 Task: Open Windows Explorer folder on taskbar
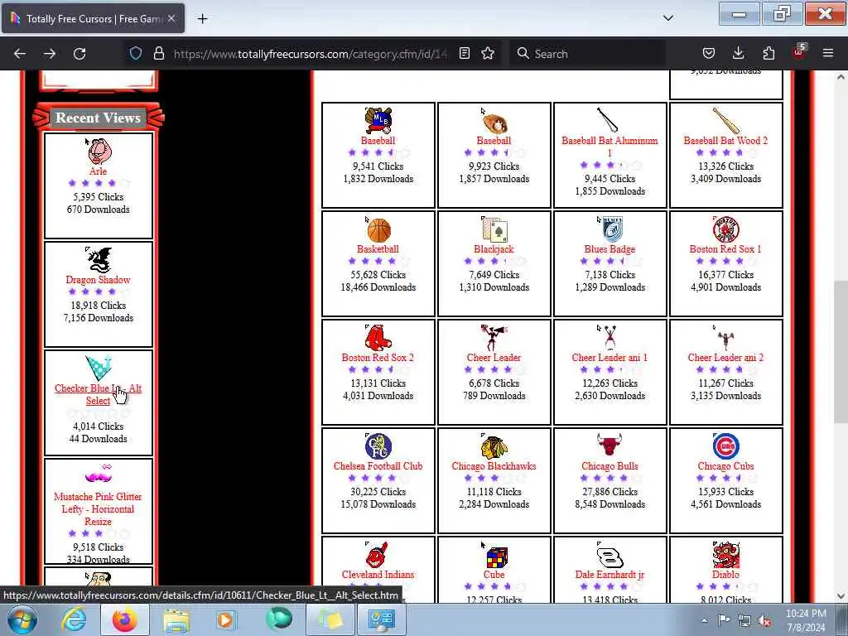(176, 619)
